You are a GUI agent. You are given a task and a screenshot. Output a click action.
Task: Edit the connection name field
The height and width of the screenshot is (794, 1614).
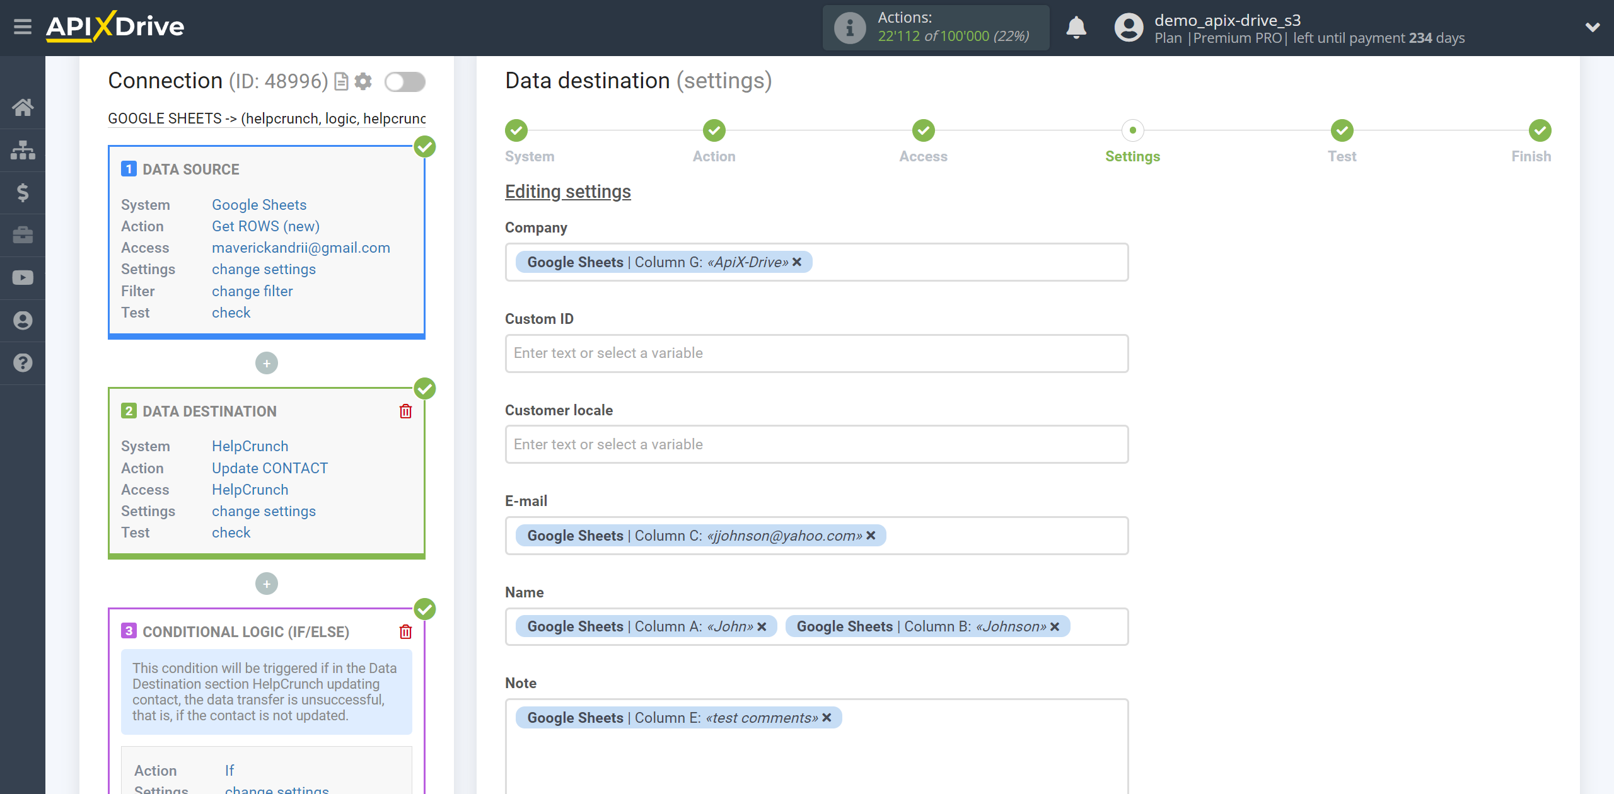[267, 118]
